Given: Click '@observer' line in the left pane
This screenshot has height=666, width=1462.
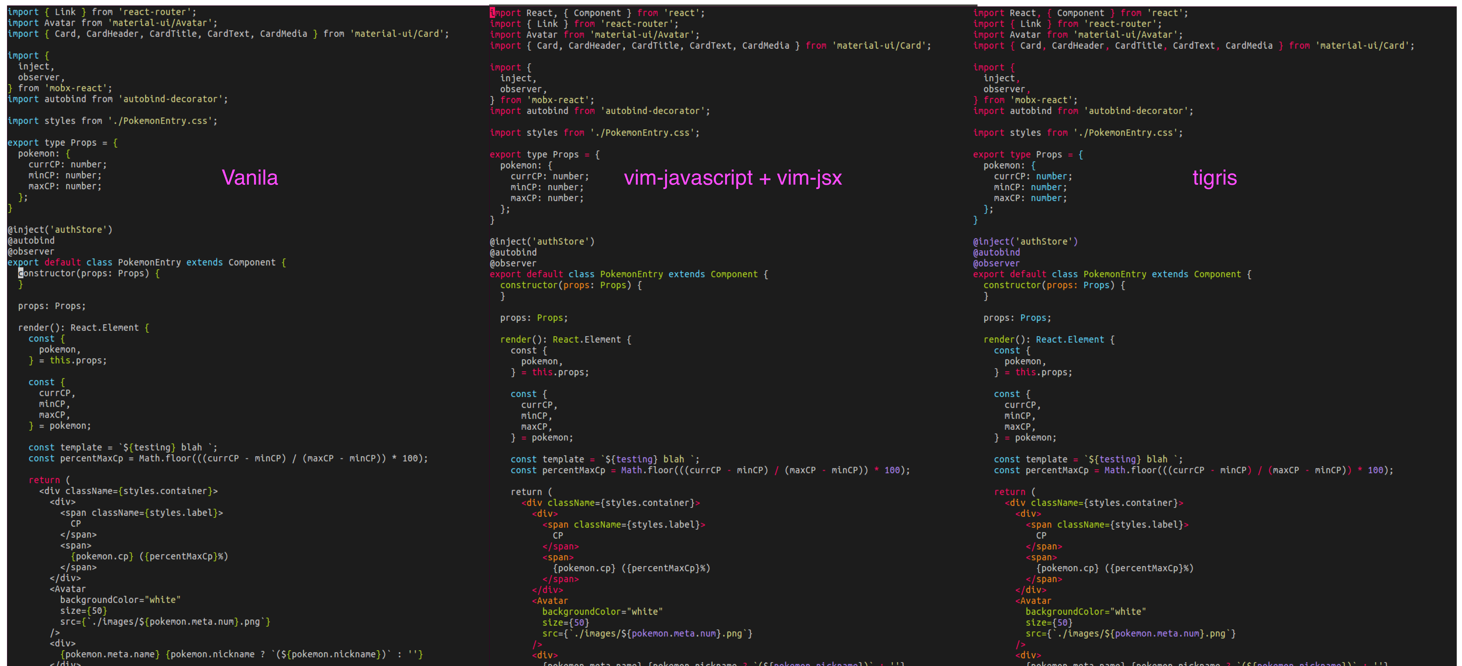Looking at the screenshot, I should click(x=31, y=252).
